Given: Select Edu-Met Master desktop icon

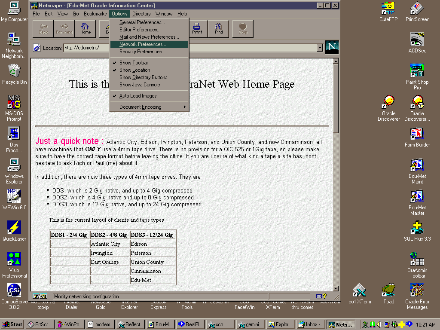Looking at the screenshot, I should click(x=417, y=203).
